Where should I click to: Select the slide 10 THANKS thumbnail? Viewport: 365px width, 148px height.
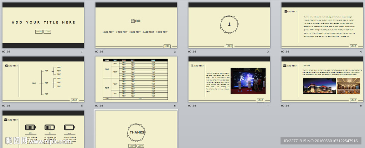tap(136, 129)
